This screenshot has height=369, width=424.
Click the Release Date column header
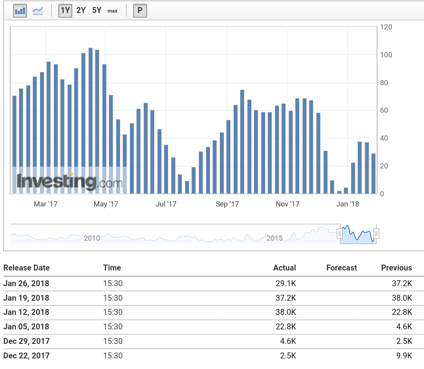tap(26, 268)
